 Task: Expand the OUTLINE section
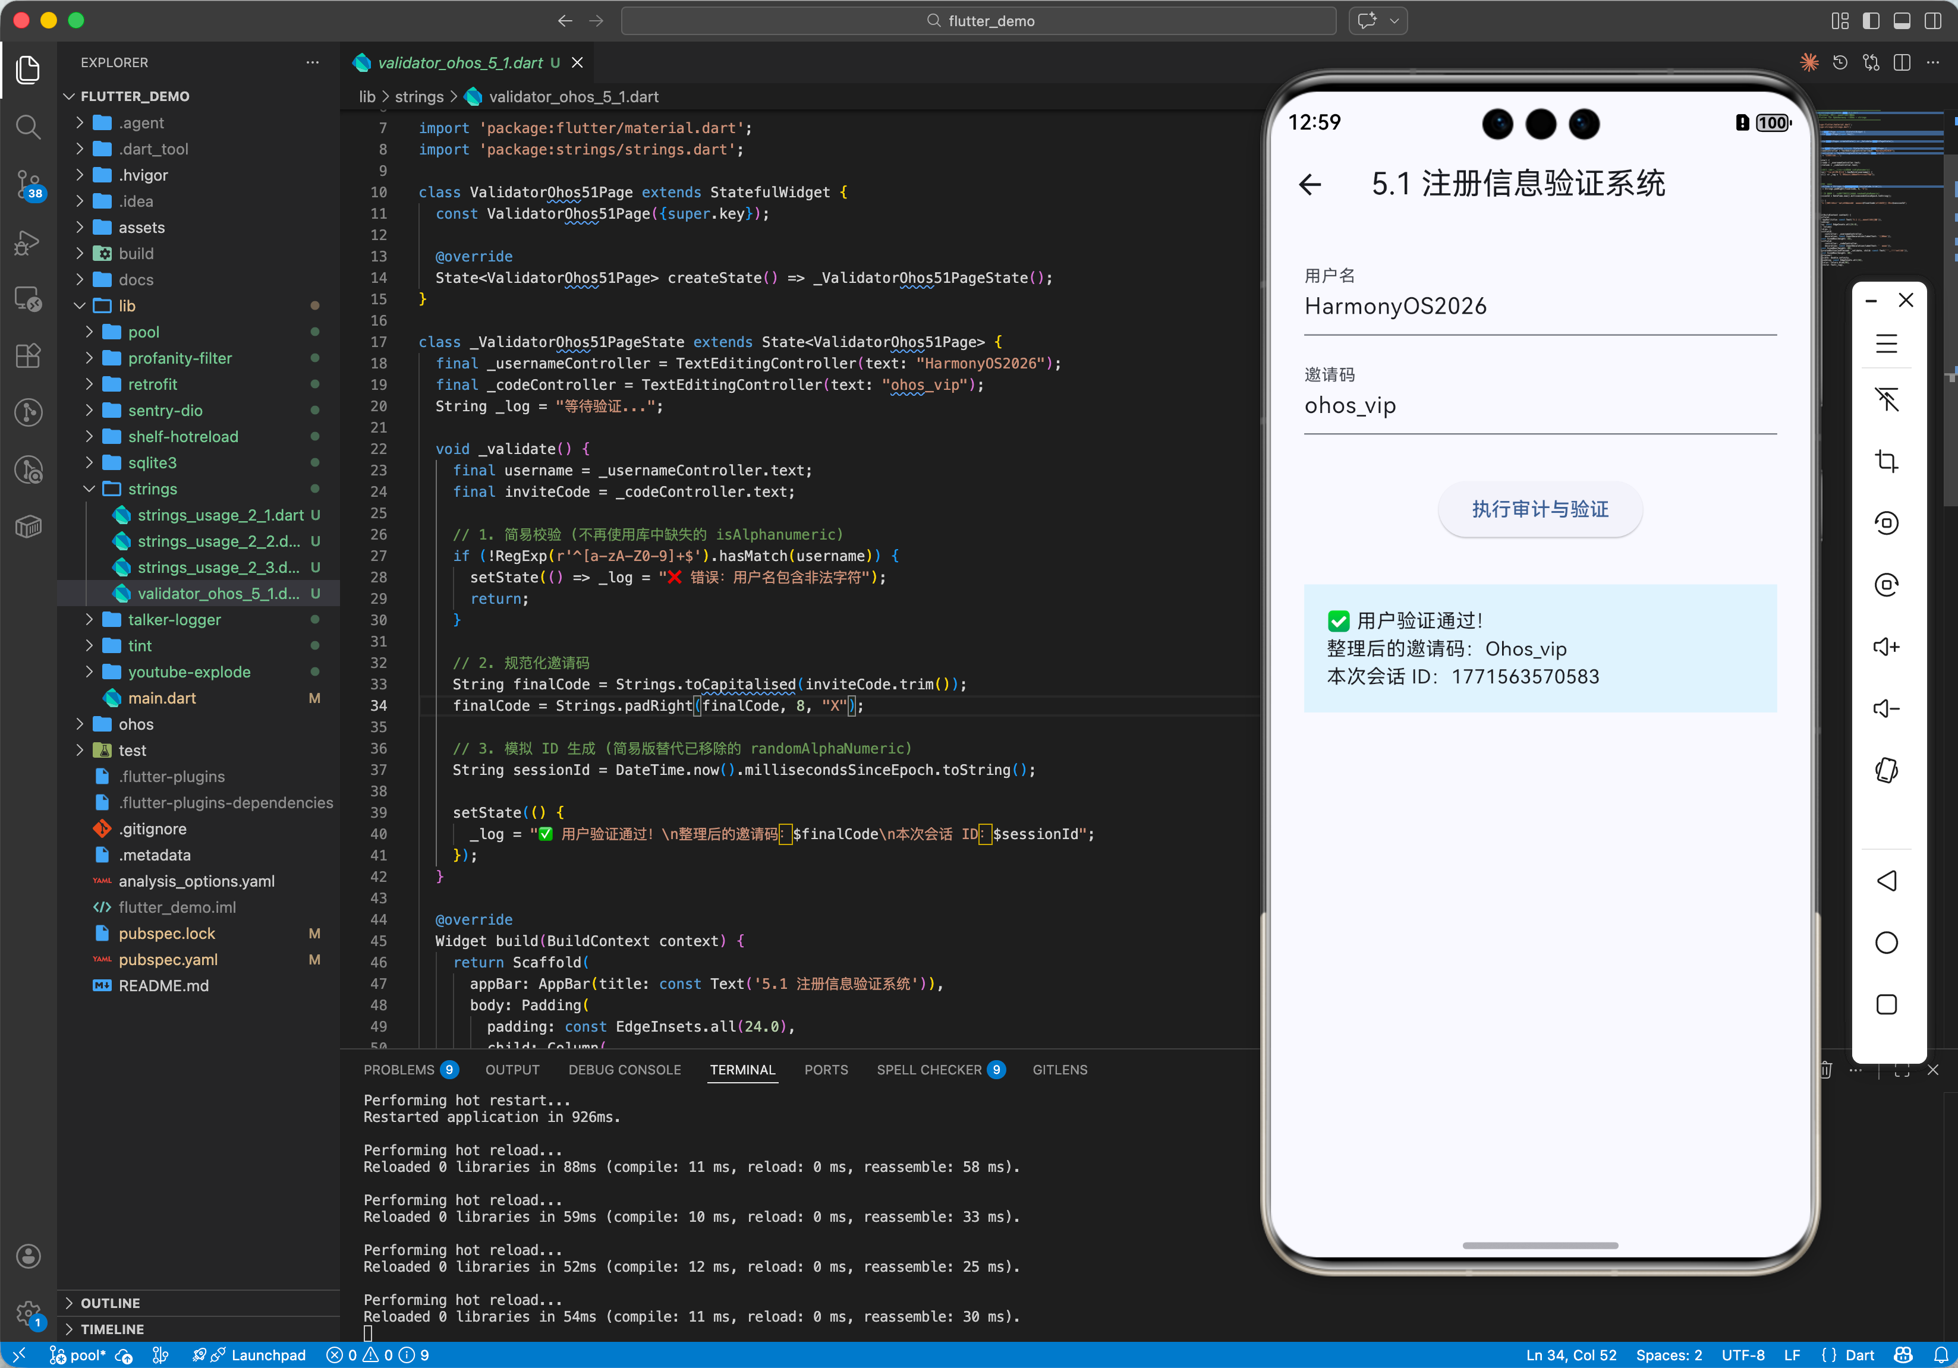point(110,1303)
